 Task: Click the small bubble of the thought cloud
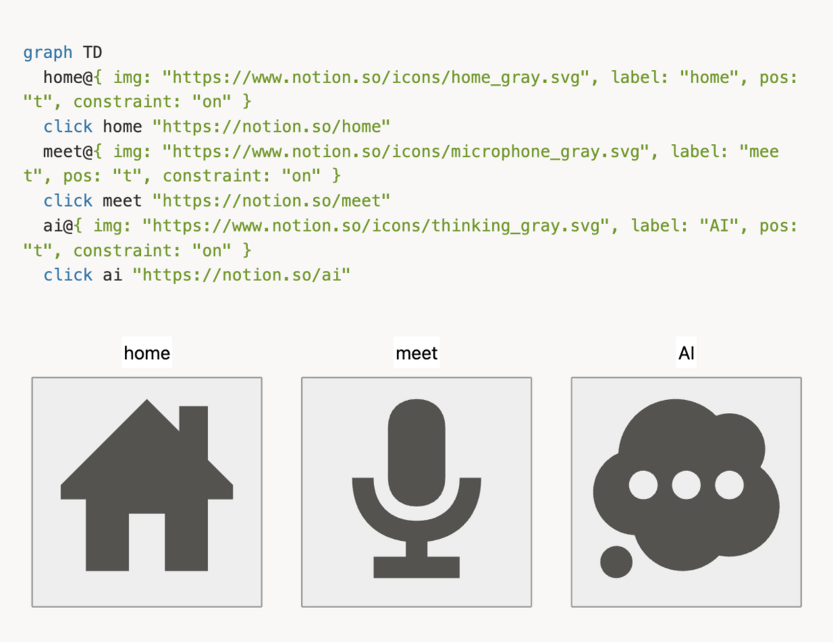click(x=615, y=562)
